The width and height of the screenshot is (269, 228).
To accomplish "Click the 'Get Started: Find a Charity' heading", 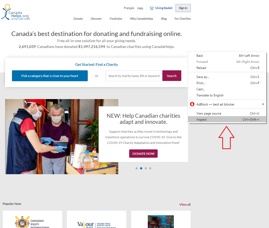I will [x=96, y=64].
